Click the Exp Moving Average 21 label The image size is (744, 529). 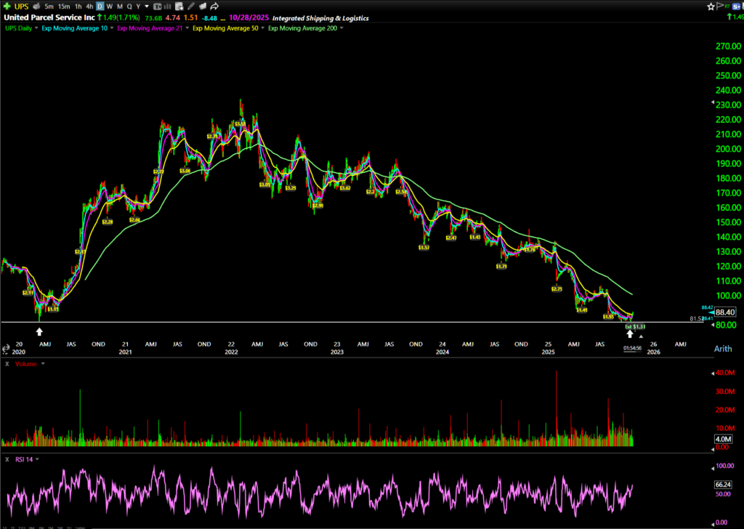pyautogui.click(x=149, y=28)
